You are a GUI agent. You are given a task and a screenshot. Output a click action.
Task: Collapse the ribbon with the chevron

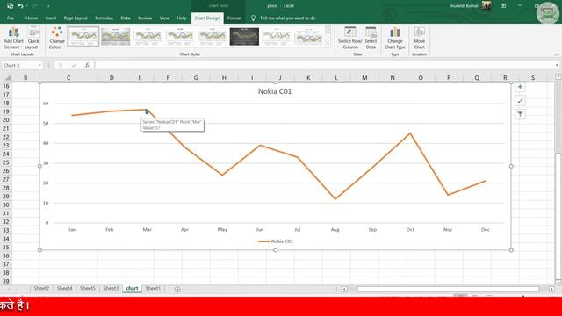(x=557, y=54)
